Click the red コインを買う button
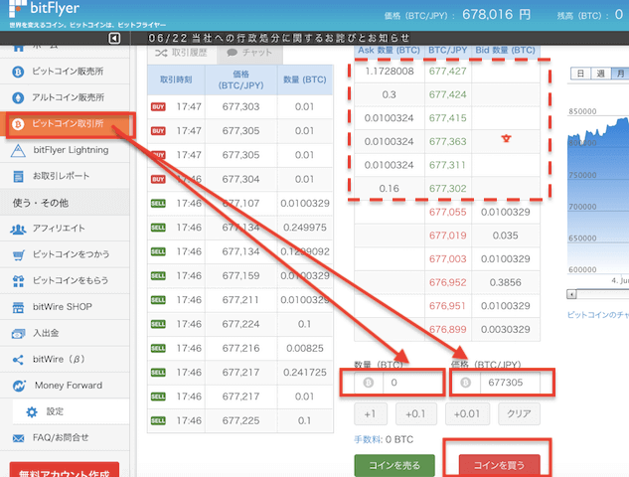 (500, 465)
